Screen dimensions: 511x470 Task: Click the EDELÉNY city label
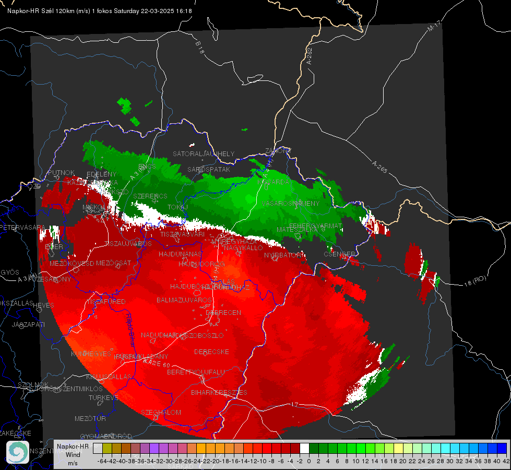coord(101,174)
